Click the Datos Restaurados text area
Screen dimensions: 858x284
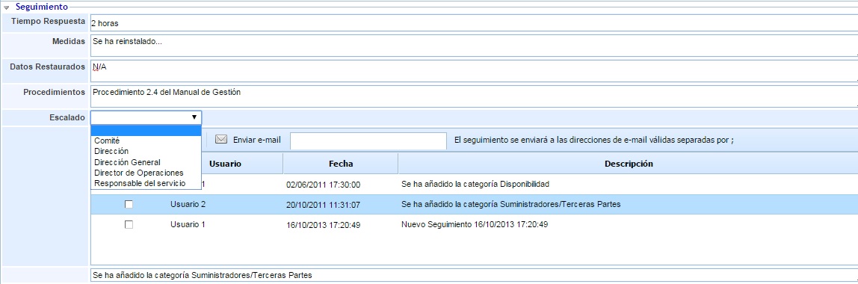tap(474, 71)
